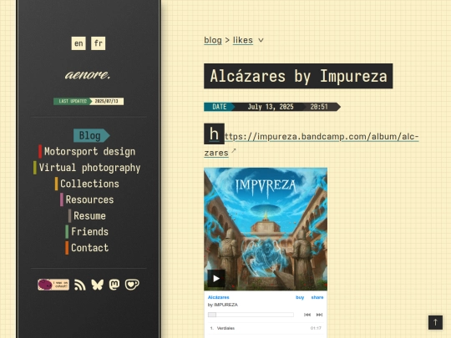The image size is (451, 338).
Task: Expand the breadcrumb chevron dropdown
Action: click(261, 40)
